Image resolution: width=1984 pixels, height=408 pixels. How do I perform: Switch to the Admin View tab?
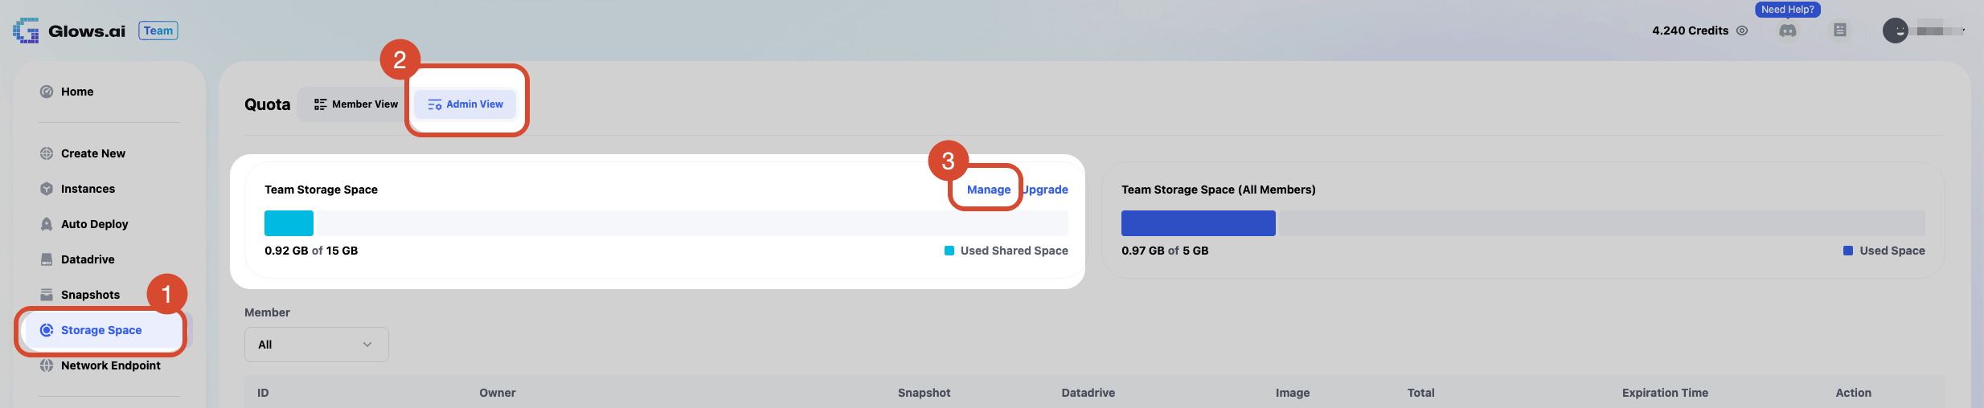[465, 104]
